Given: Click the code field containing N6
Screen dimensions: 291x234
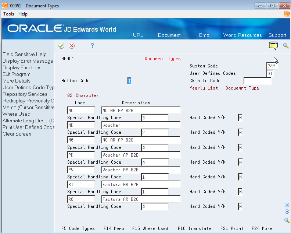Looking at the screenshot, I should 81,140.
